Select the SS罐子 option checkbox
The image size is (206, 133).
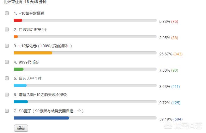click(x=7, y=111)
